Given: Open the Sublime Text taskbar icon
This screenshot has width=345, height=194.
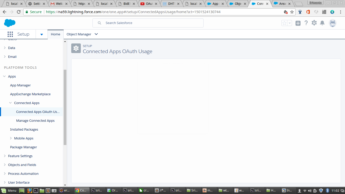Looking at the screenshot, I should pos(48,190).
